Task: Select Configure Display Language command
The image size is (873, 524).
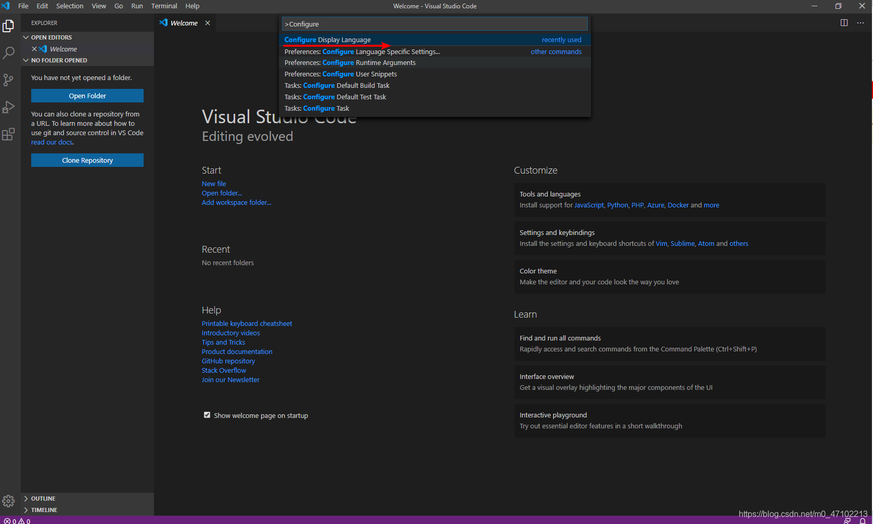Action: point(435,40)
